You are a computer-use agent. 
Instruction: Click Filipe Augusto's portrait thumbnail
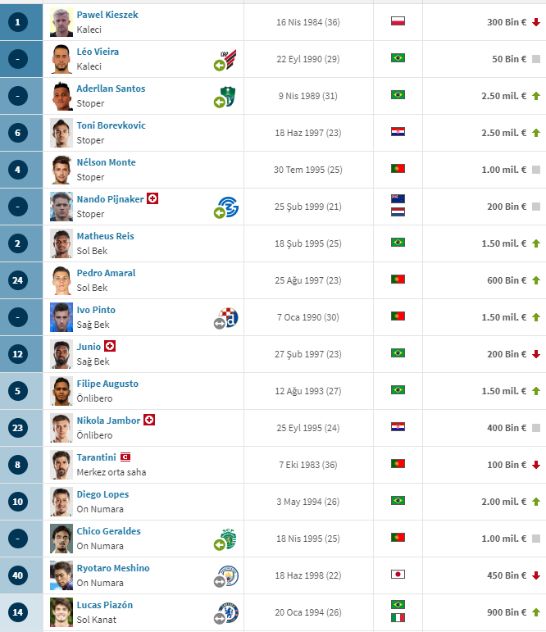tap(61, 391)
